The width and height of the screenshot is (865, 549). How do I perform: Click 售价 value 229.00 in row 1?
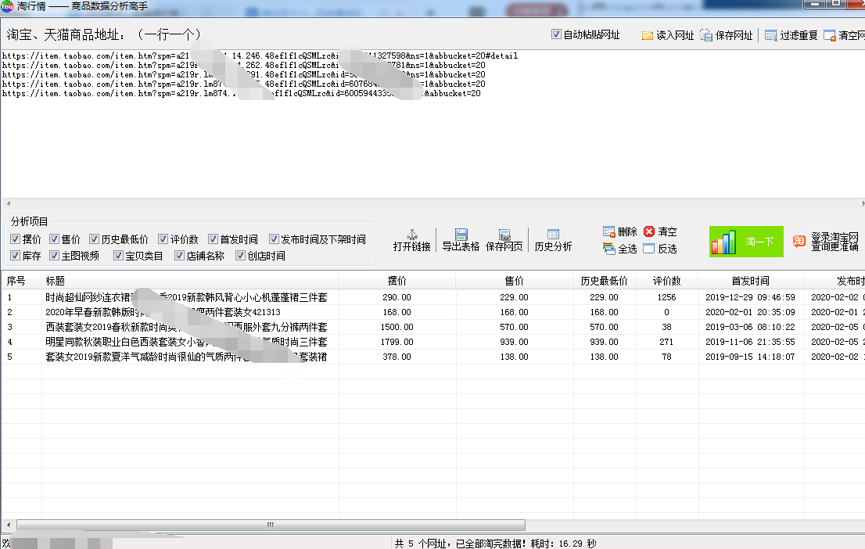point(514,297)
